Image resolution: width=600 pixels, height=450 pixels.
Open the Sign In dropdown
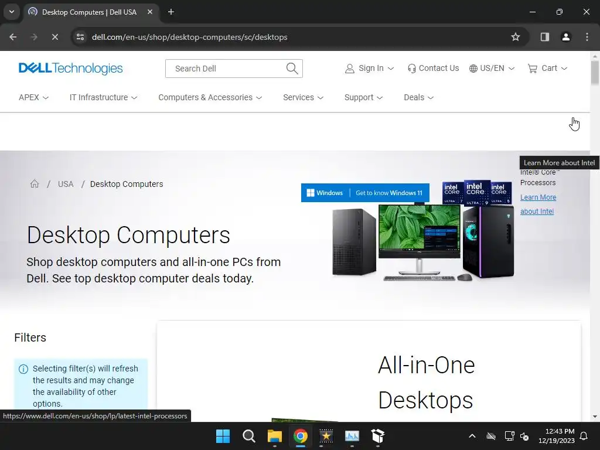pyautogui.click(x=369, y=68)
